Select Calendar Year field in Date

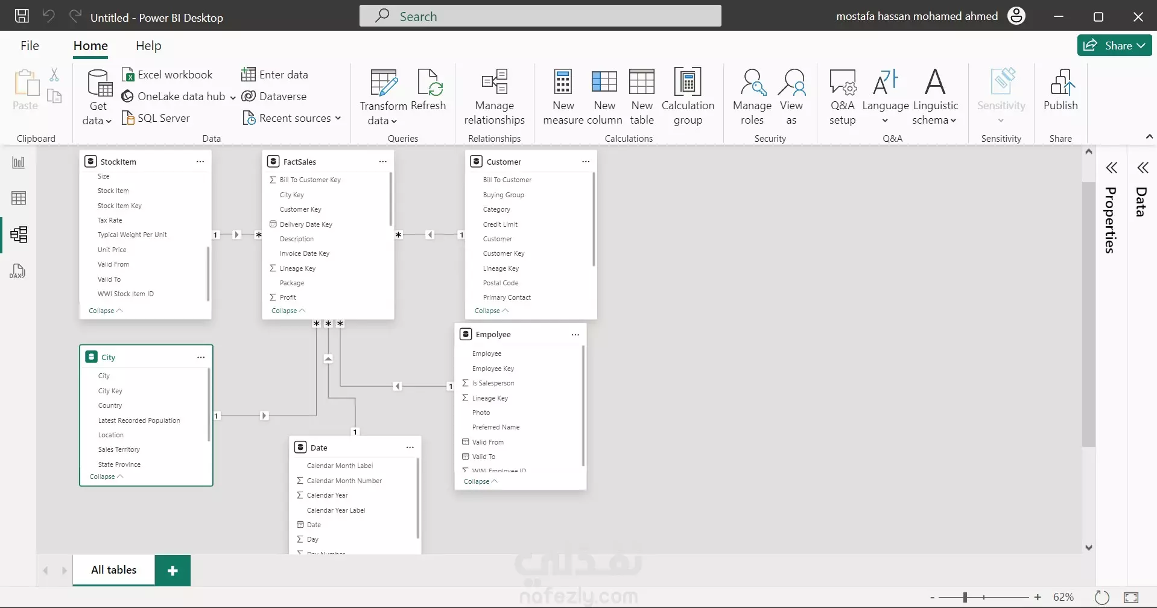click(327, 495)
